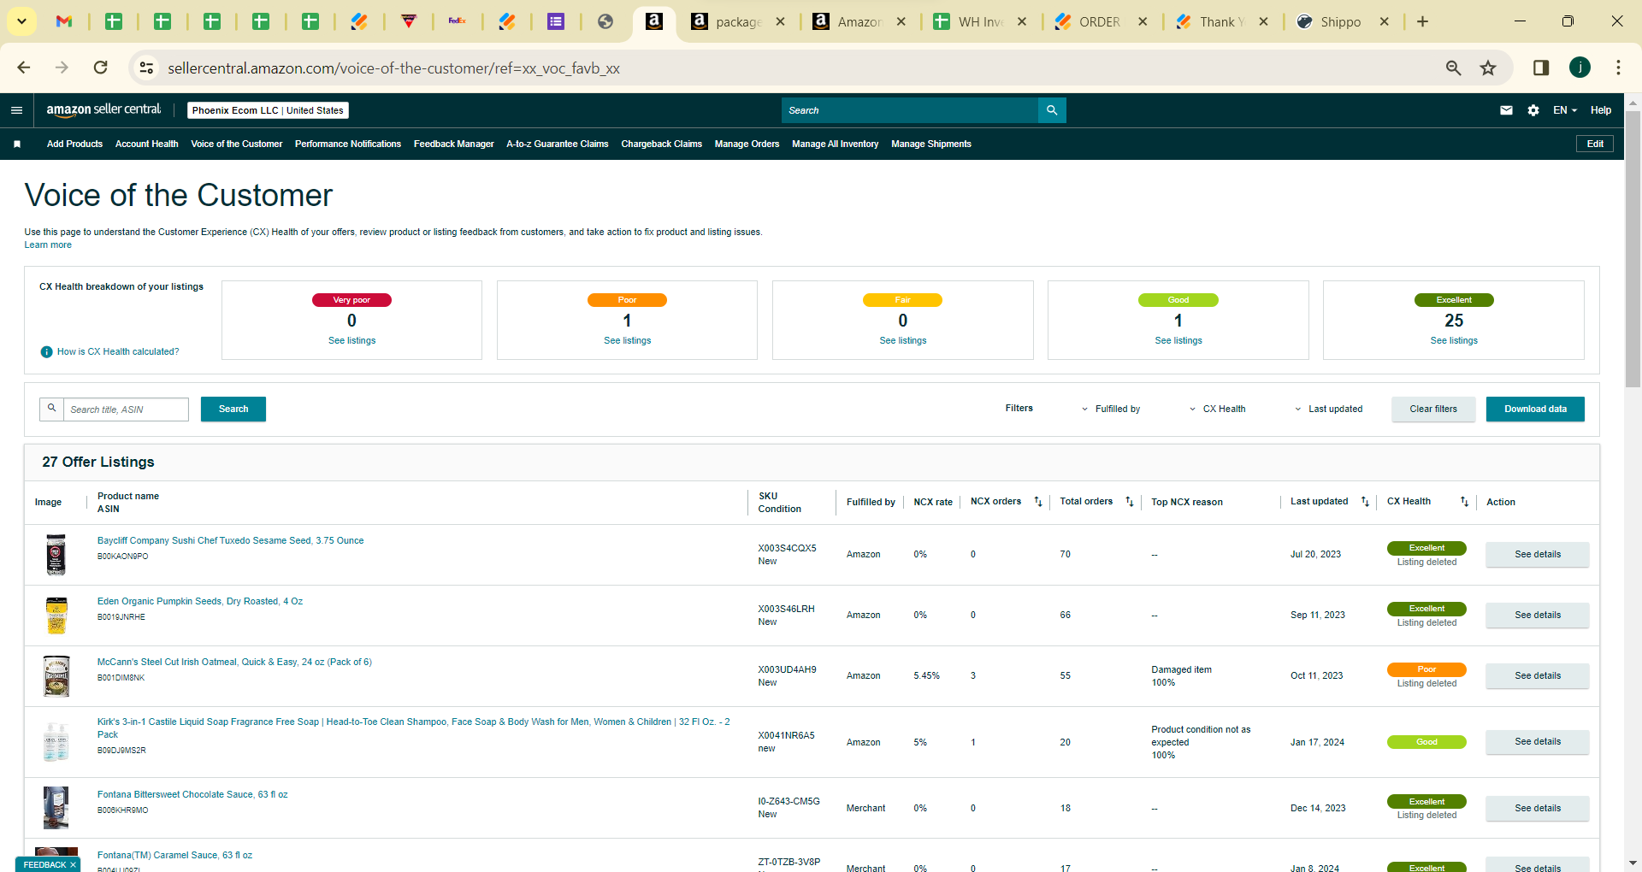Open Help in the header
The width and height of the screenshot is (1642, 872).
click(x=1601, y=110)
